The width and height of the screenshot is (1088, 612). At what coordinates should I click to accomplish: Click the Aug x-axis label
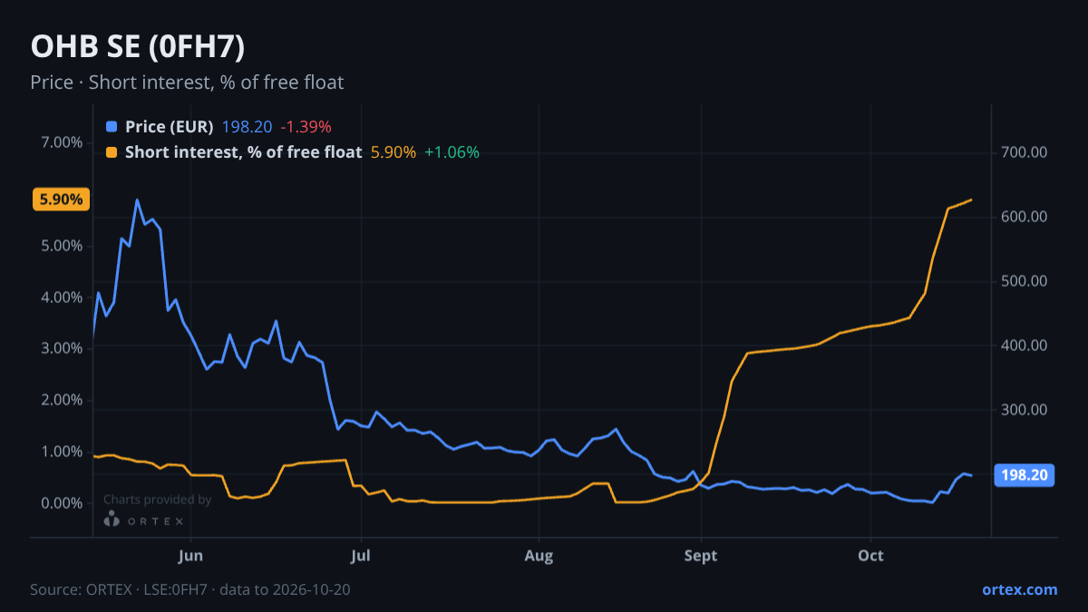coord(539,554)
